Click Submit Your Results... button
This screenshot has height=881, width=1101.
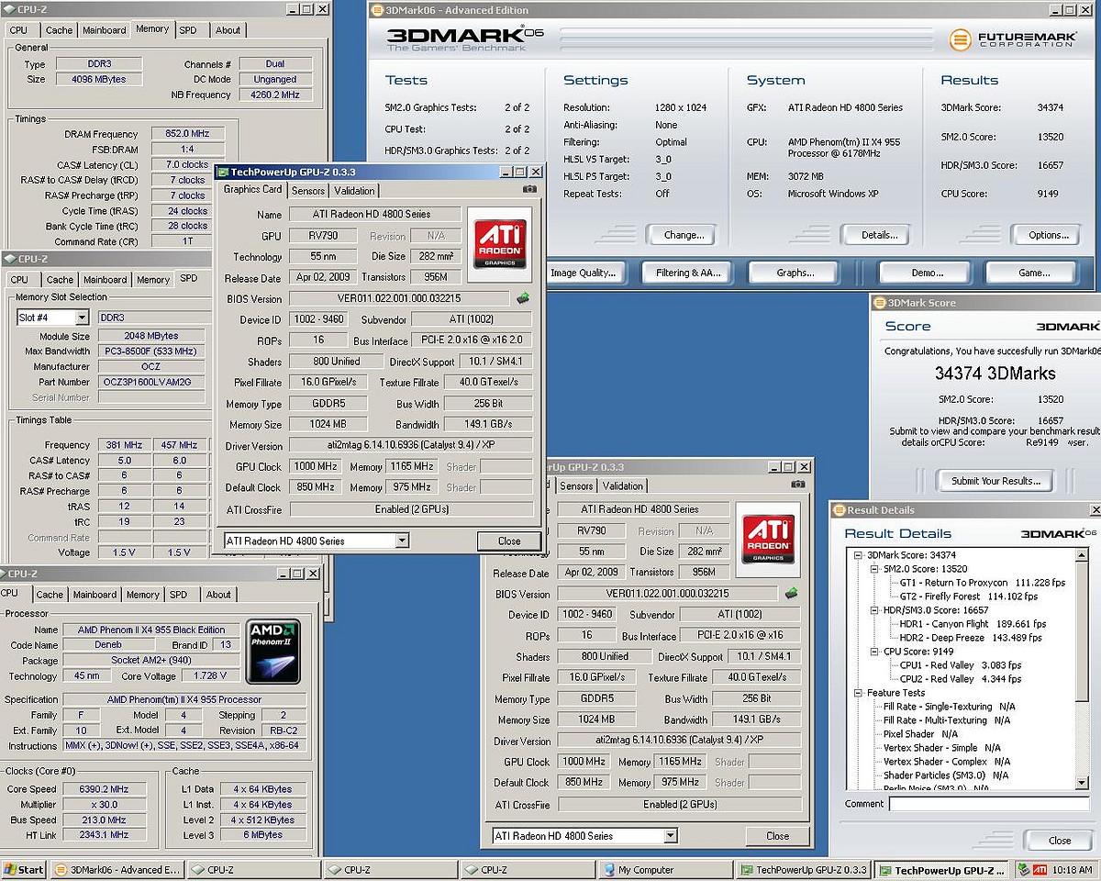[995, 481]
